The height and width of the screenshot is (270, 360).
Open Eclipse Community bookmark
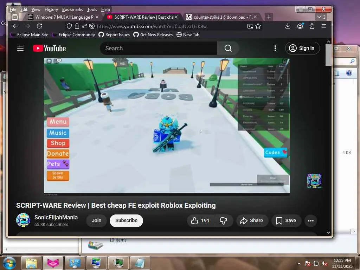[73, 35]
